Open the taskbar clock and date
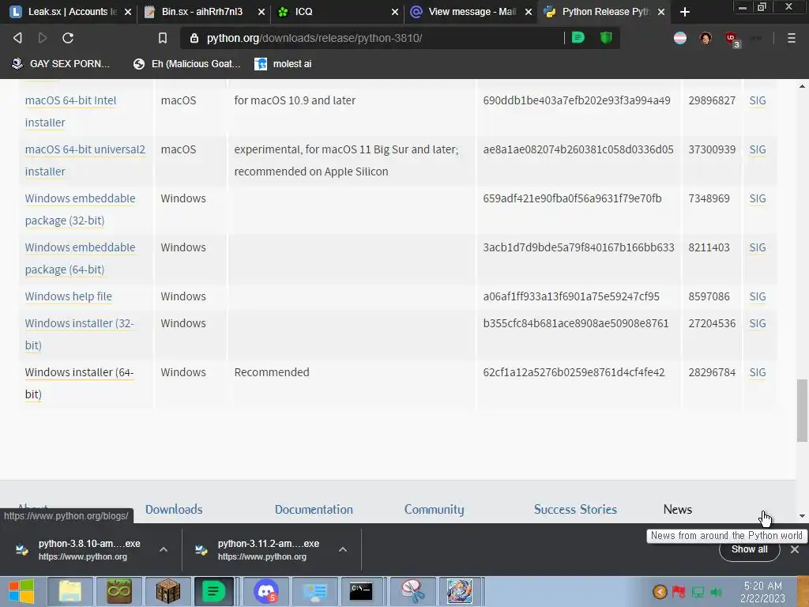Viewport: 809px width, 607px height. (x=762, y=592)
